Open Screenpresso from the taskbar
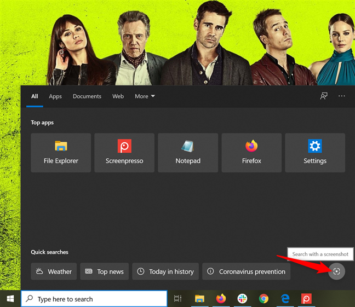The image size is (355, 307). click(306, 299)
